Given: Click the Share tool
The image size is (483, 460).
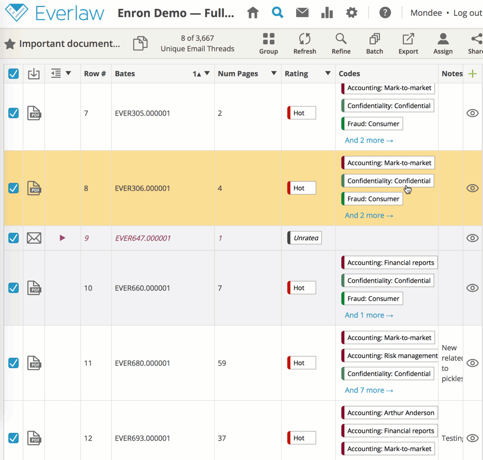Looking at the screenshot, I should coord(476,44).
